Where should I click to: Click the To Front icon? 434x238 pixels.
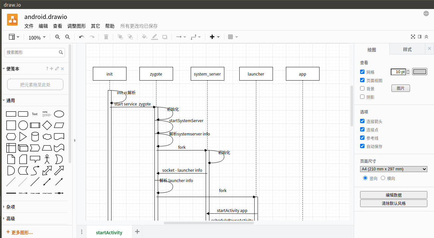[120, 37]
